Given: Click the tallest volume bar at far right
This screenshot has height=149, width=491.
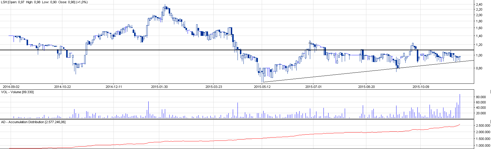Looking at the screenshot, I should click(460, 106).
